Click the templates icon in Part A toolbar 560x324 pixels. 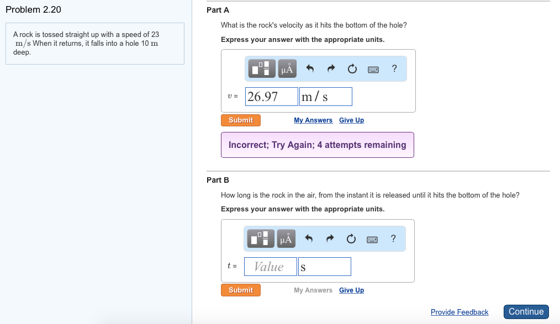(x=263, y=68)
